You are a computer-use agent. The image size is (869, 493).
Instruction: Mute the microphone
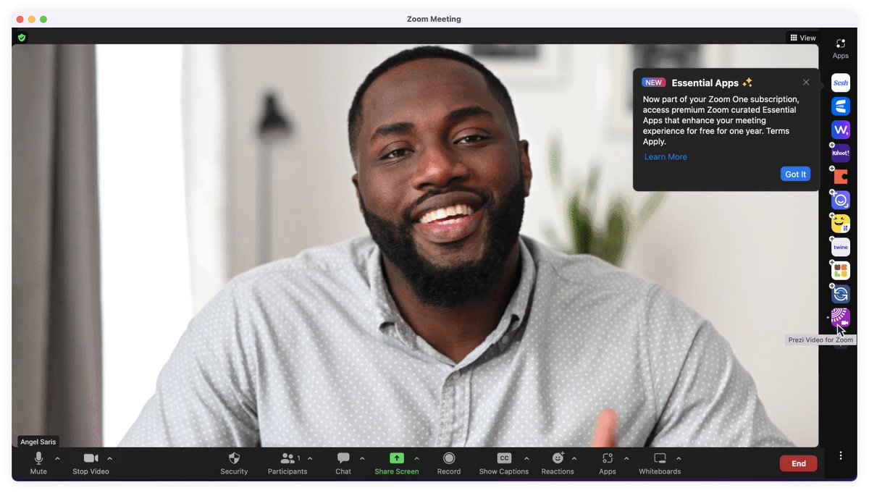pyautogui.click(x=38, y=463)
